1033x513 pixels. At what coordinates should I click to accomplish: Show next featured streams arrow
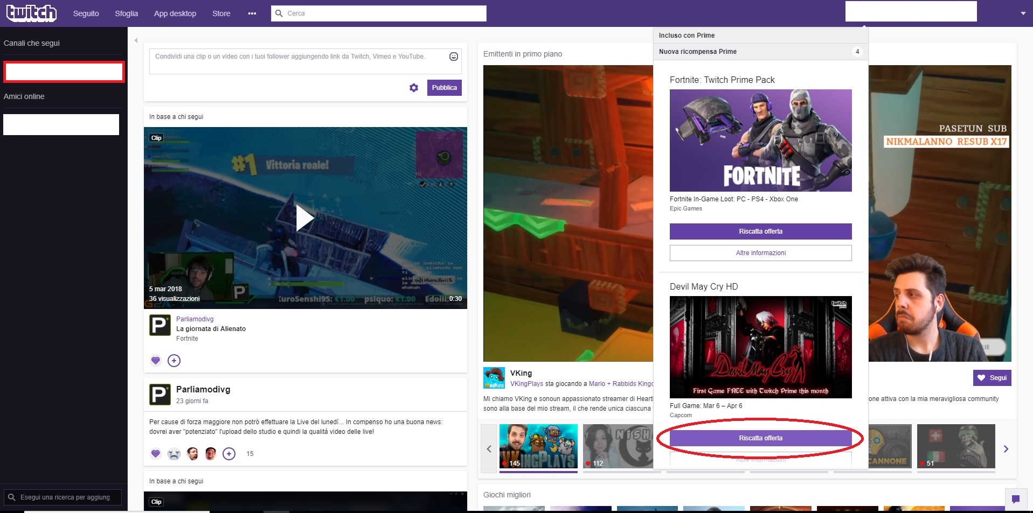point(1006,449)
